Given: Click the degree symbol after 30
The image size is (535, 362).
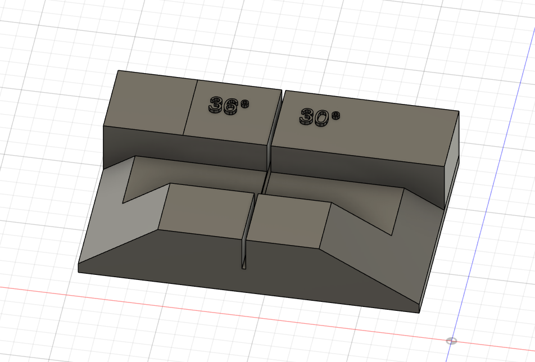Looking at the screenshot, I should [335, 115].
